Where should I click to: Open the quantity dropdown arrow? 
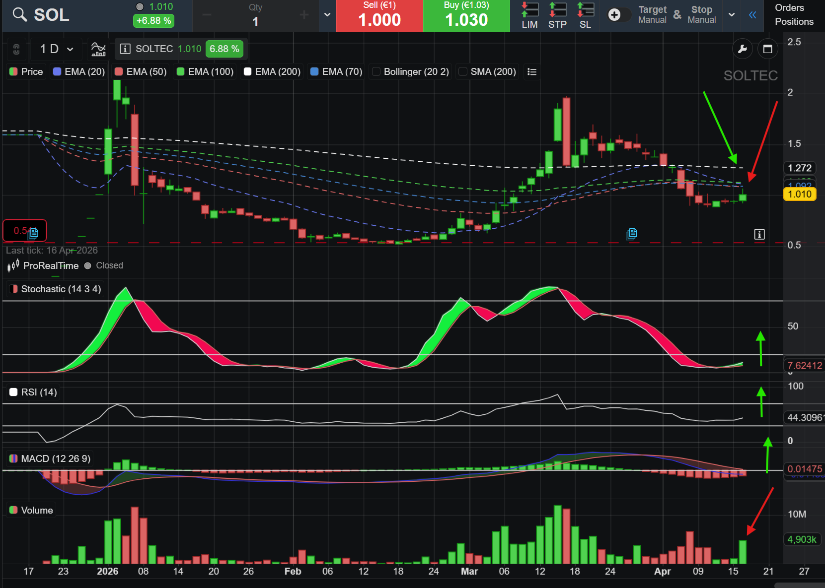(x=327, y=15)
